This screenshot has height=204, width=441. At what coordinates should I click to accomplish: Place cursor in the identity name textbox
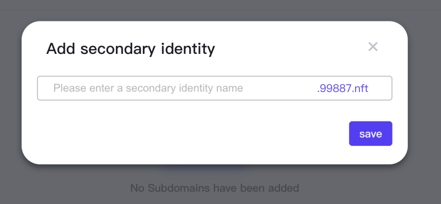[172, 89]
